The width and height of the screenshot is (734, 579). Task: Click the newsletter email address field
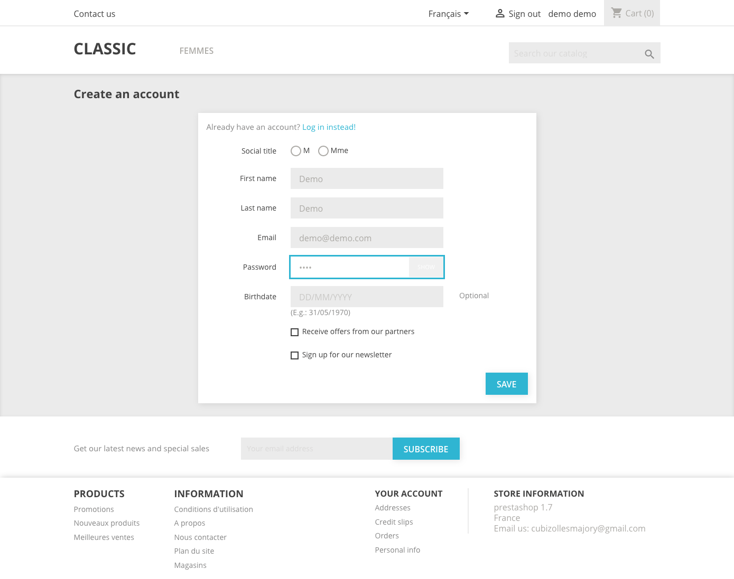point(316,449)
